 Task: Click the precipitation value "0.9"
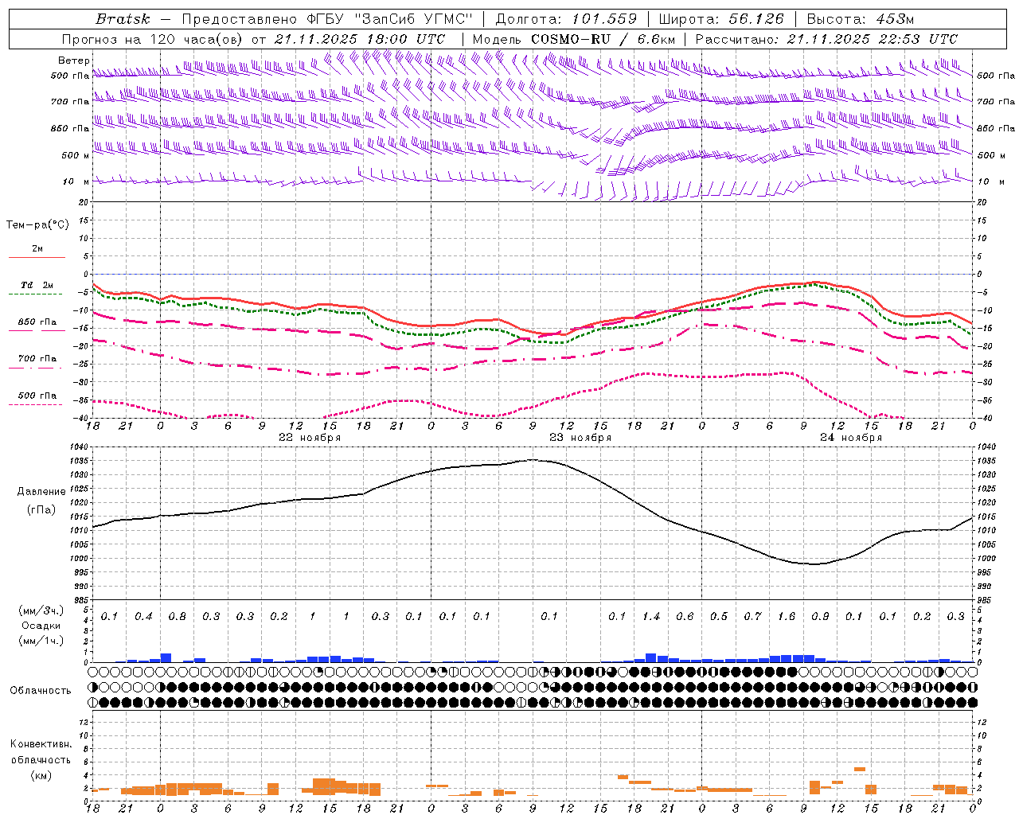pos(820,617)
